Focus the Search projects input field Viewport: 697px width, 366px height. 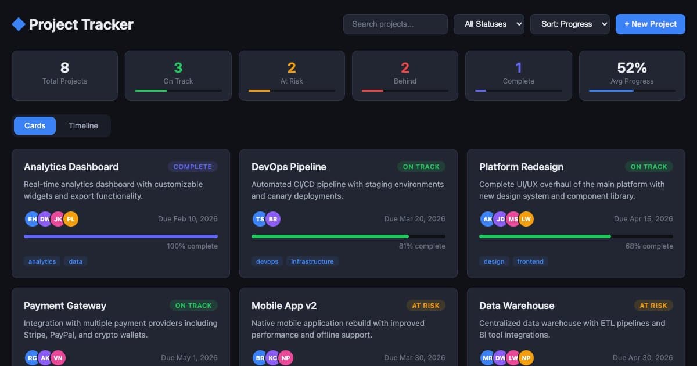(396, 24)
